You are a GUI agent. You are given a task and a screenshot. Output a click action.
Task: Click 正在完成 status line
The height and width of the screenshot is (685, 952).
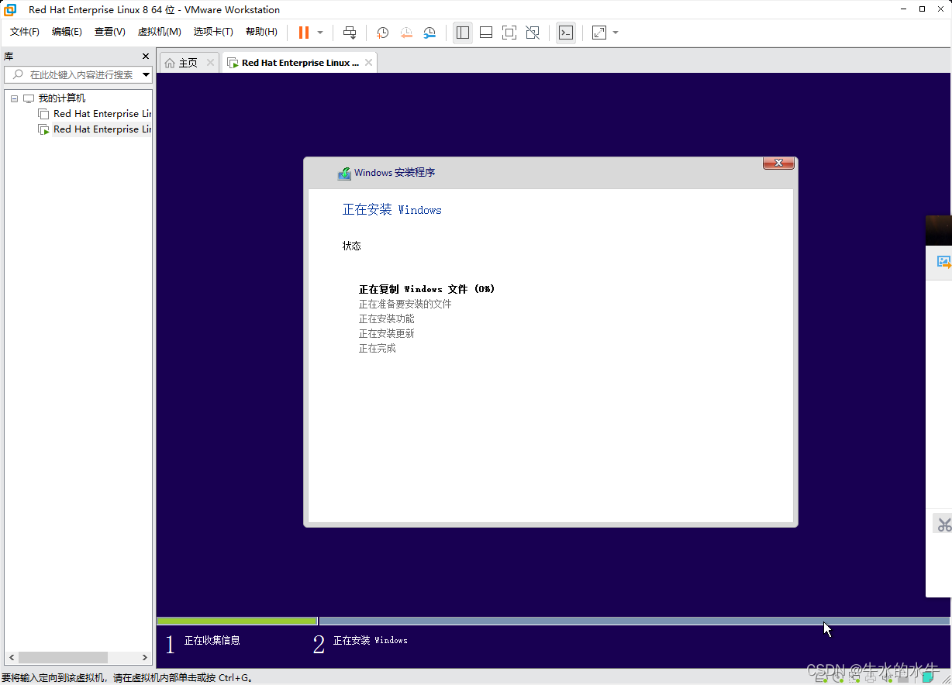tap(377, 348)
